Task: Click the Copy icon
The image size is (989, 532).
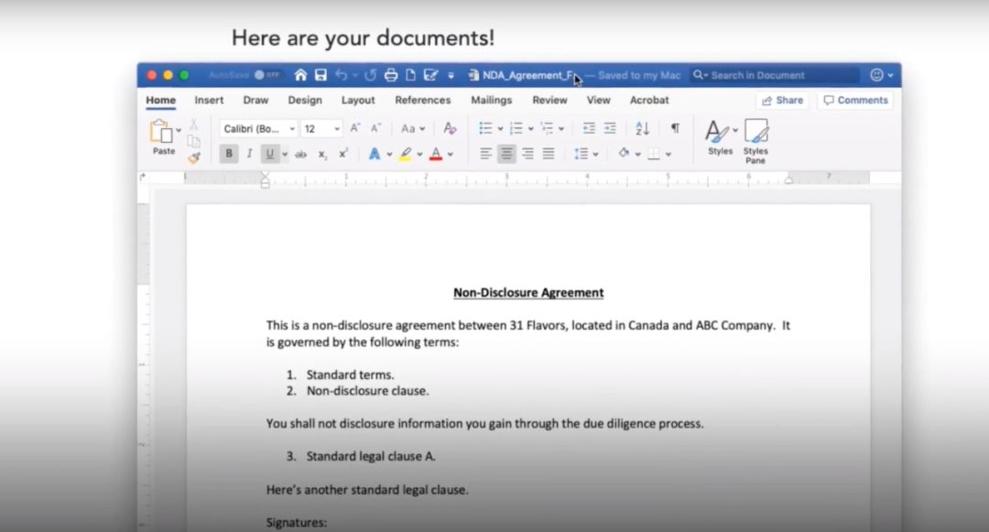Action: pos(193,141)
